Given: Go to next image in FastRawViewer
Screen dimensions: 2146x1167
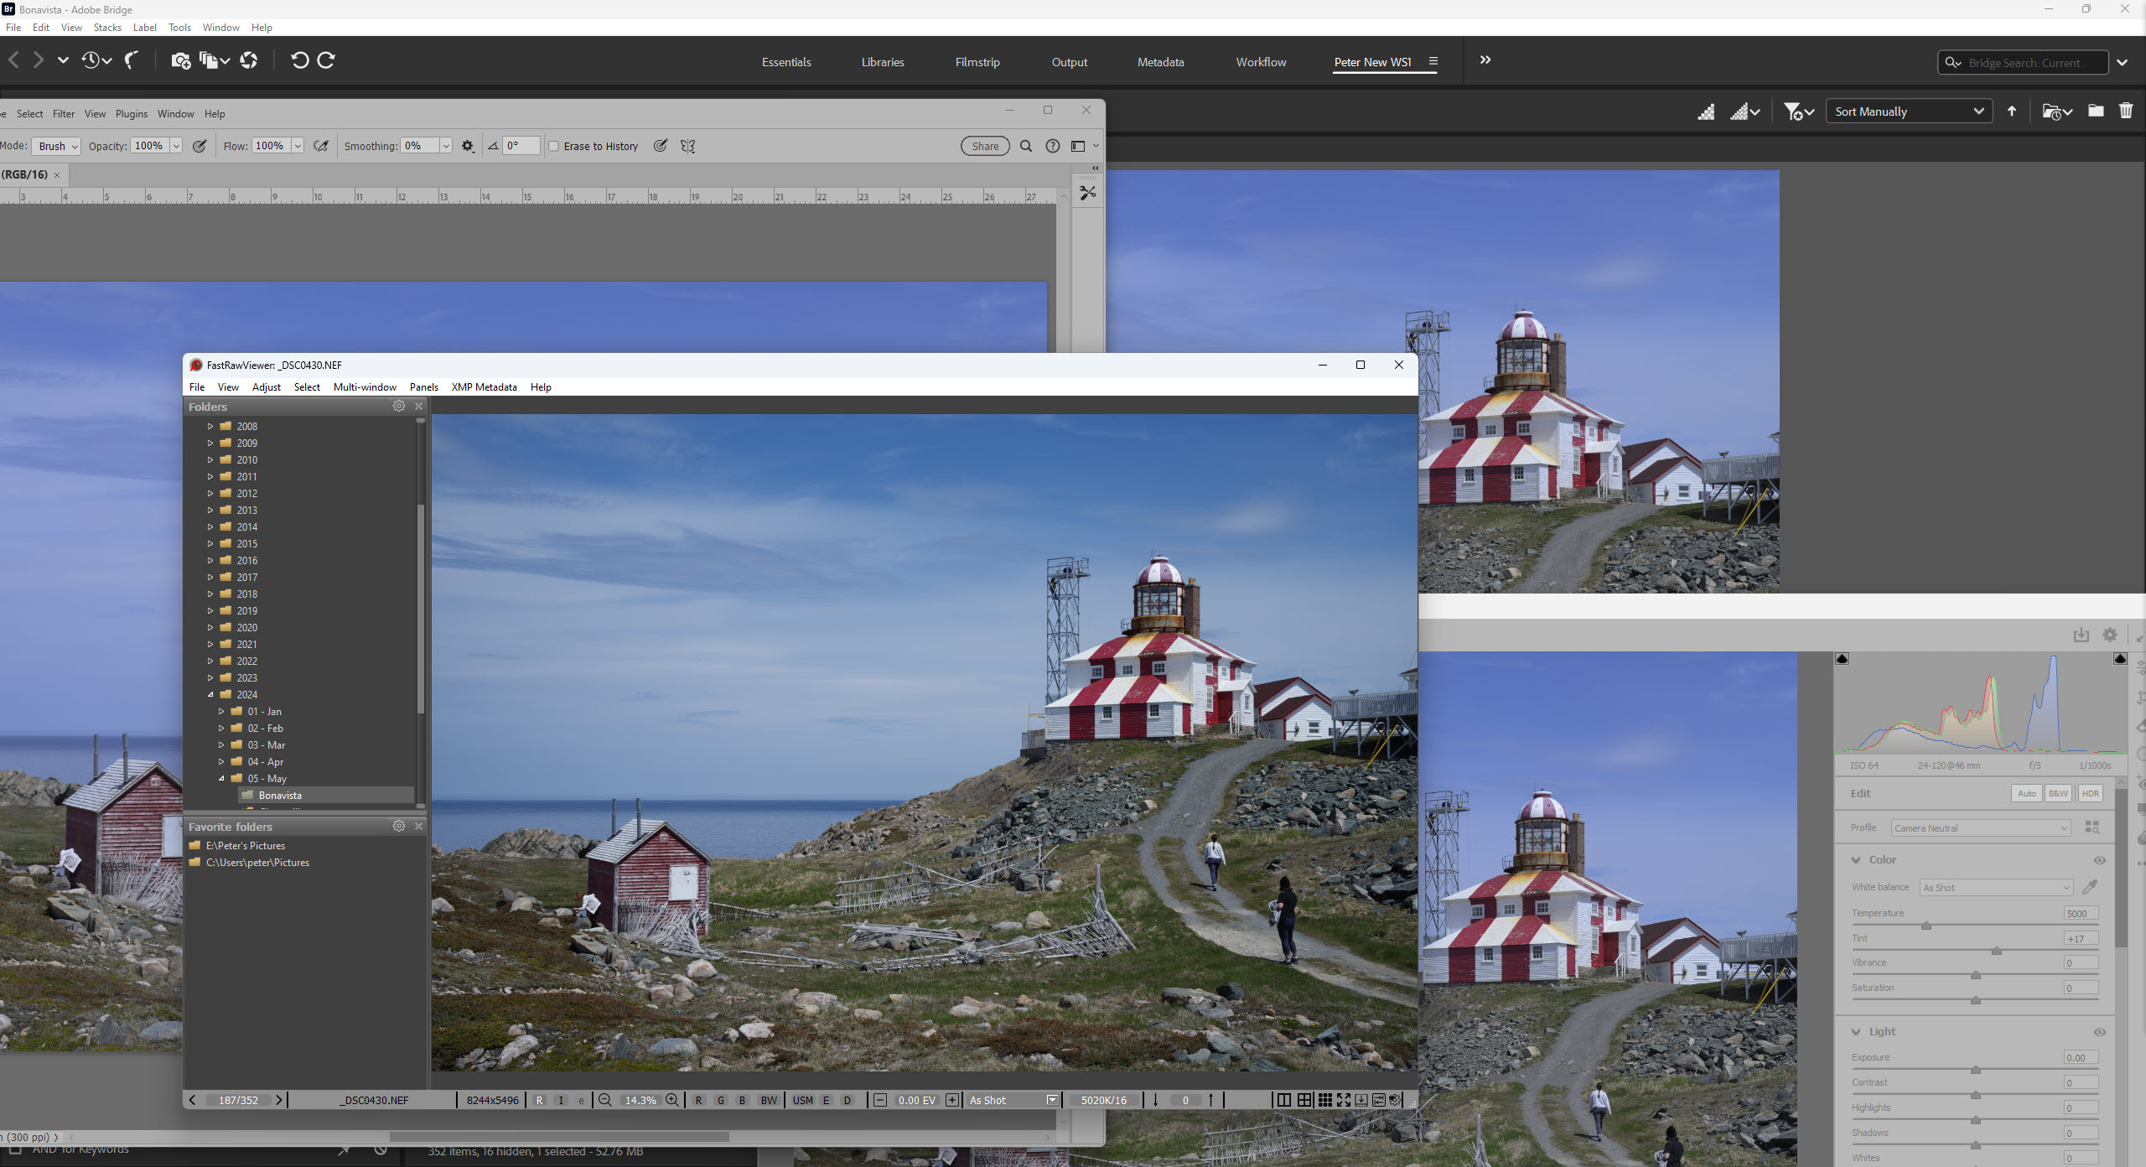Looking at the screenshot, I should (279, 1100).
